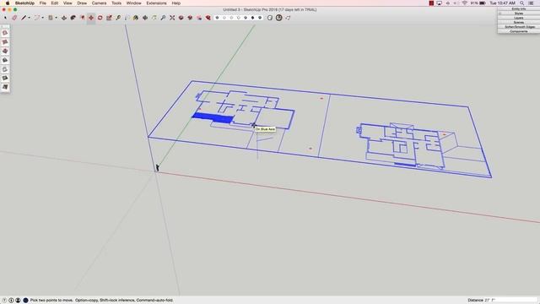
Task: Enable Wireframe face style
Action: pos(231,18)
